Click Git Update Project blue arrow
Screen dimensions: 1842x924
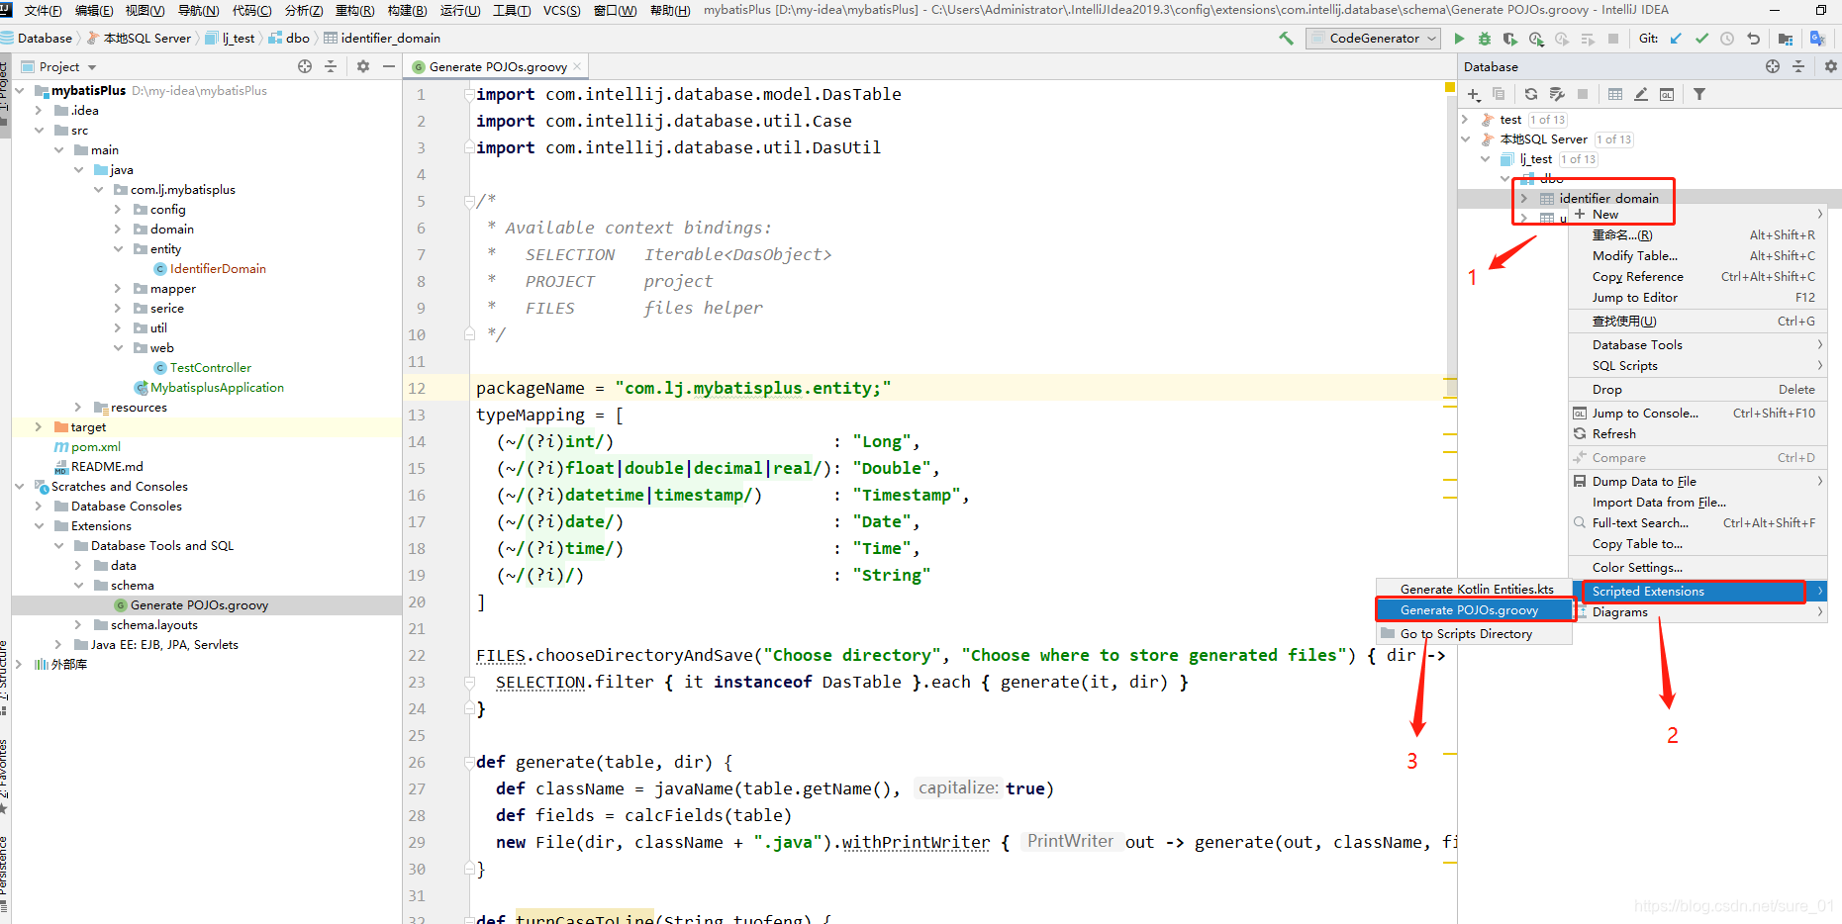(1676, 39)
